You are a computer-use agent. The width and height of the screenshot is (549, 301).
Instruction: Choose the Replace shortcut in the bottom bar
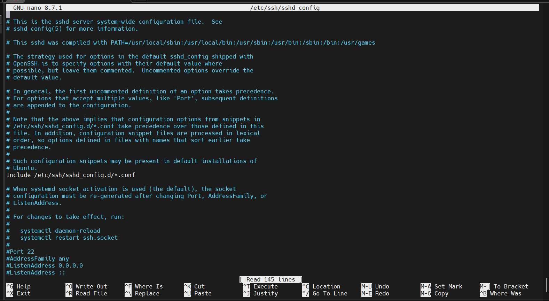142,293
